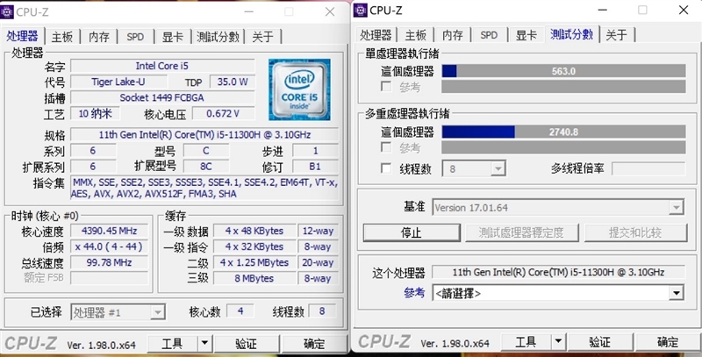Open the thread count dropdown showing 8
702x357 pixels.
tap(474, 168)
